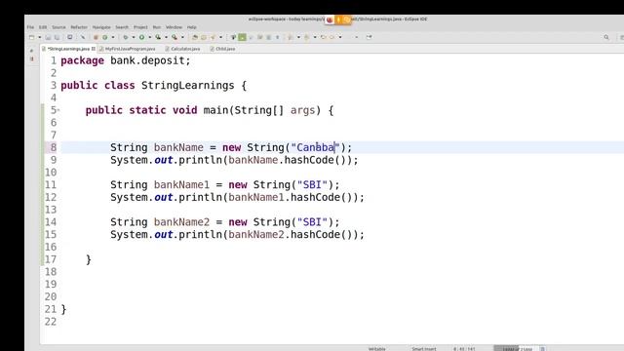Image resolution: width=624 pixels, height=351 pixels.
Task: Click the New file toolbar icon
Action: click(x=32, y=37)
